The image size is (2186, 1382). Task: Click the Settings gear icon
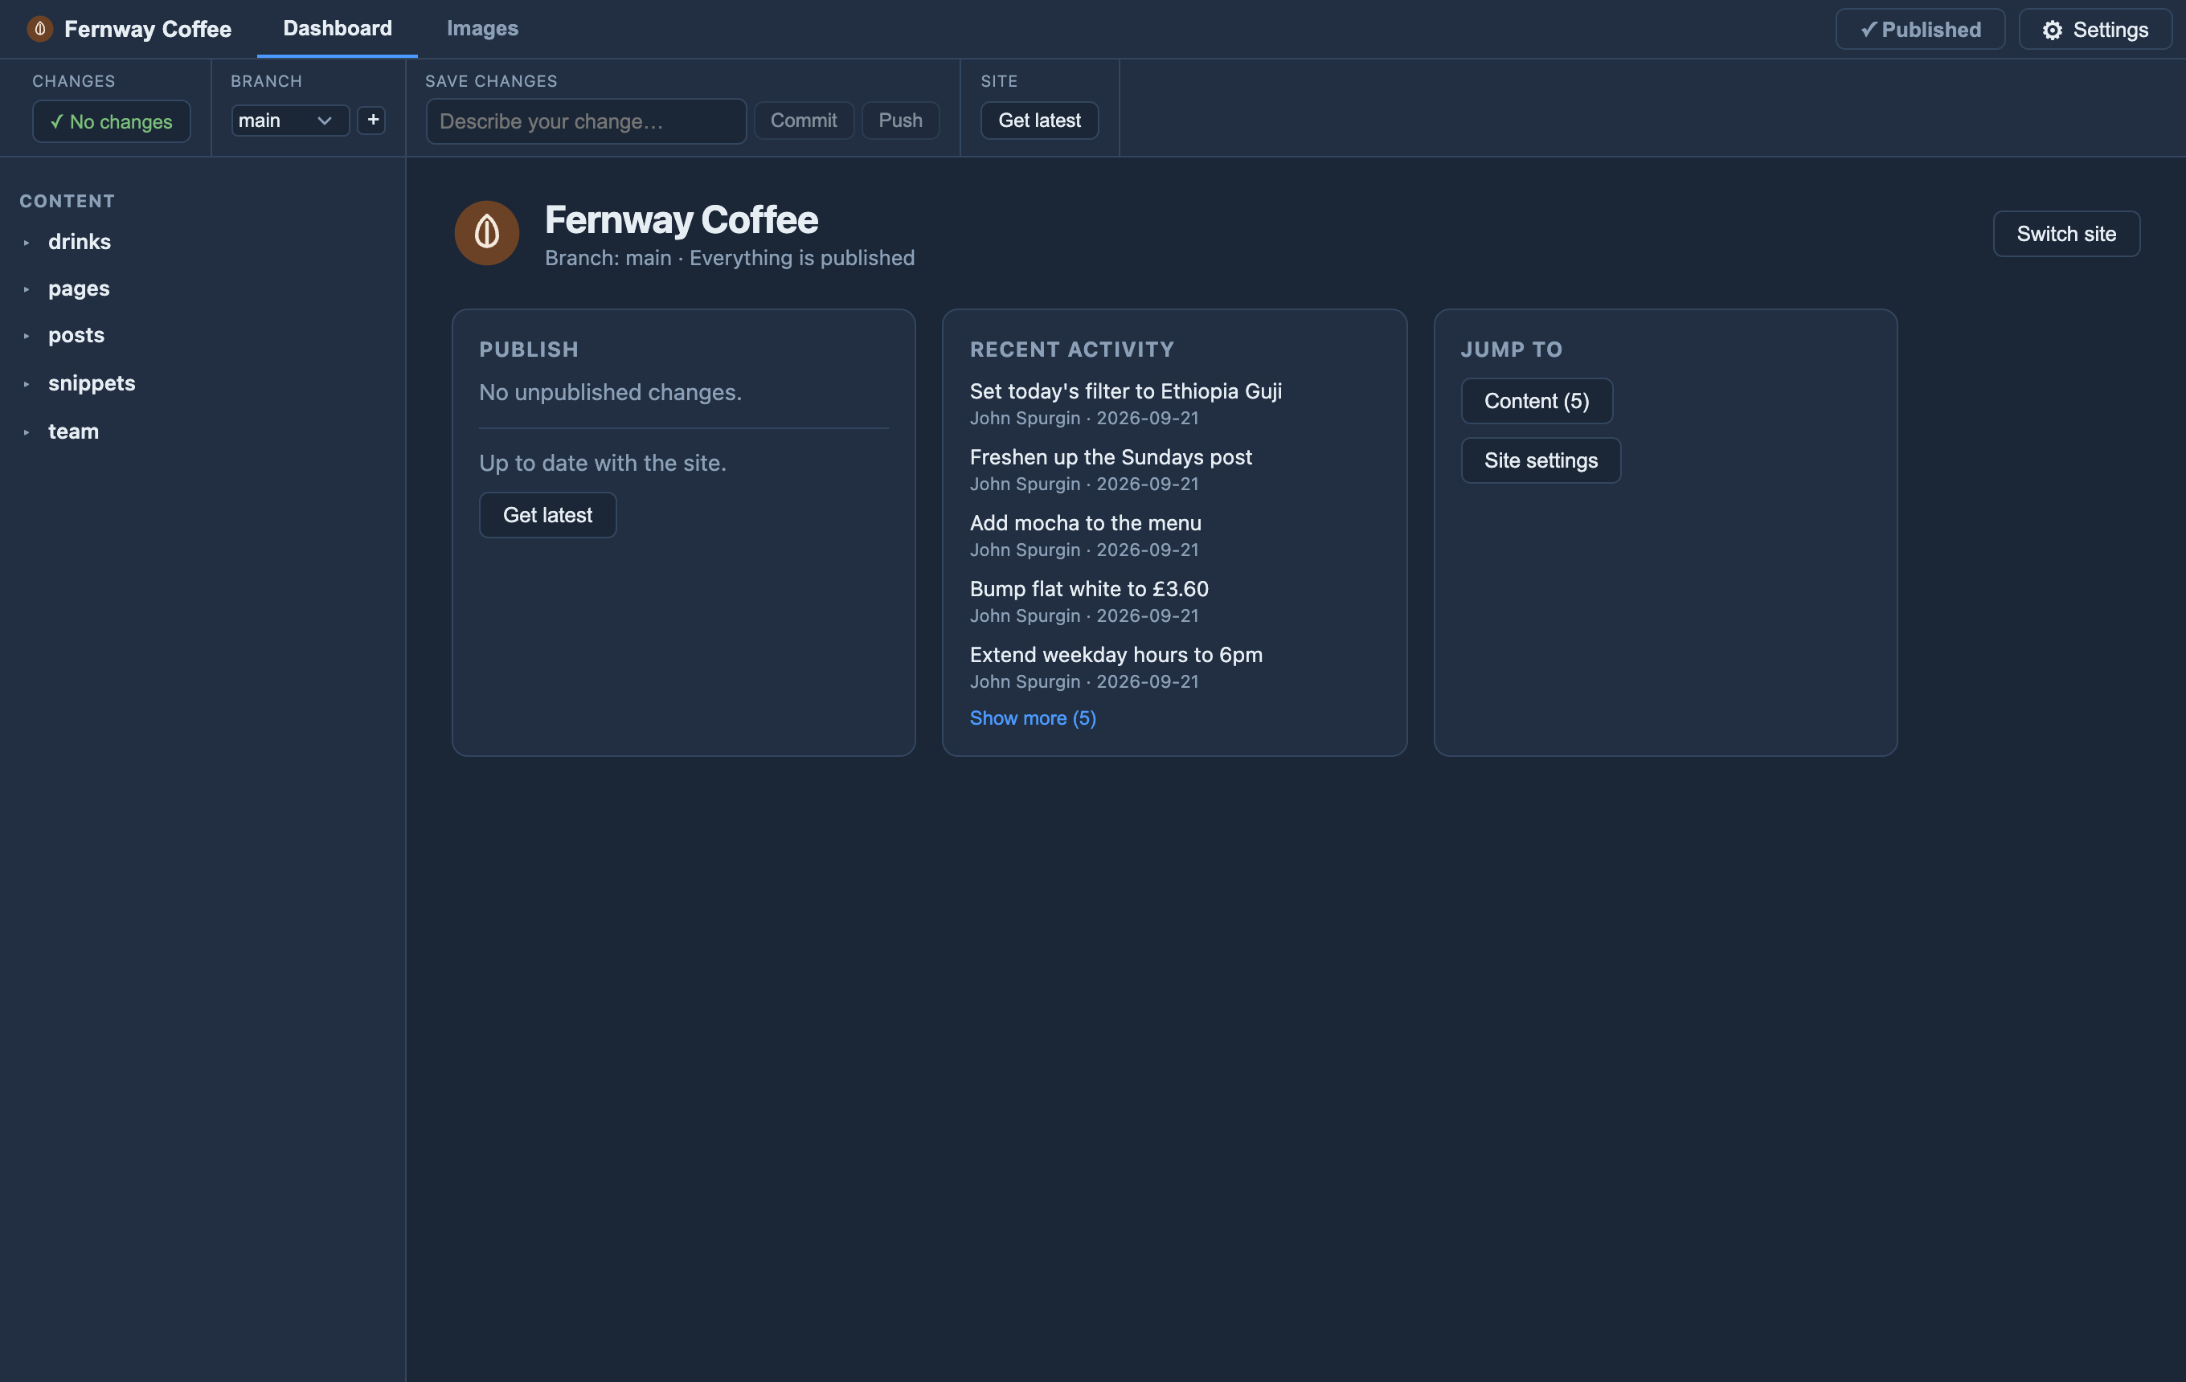click(2052, 30)
